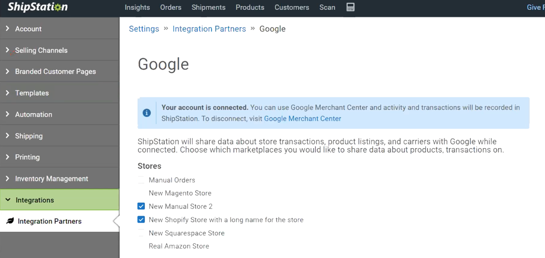545x258 pixels.
Task: Enable the Manual Orders store
Action: pos(141,179)
